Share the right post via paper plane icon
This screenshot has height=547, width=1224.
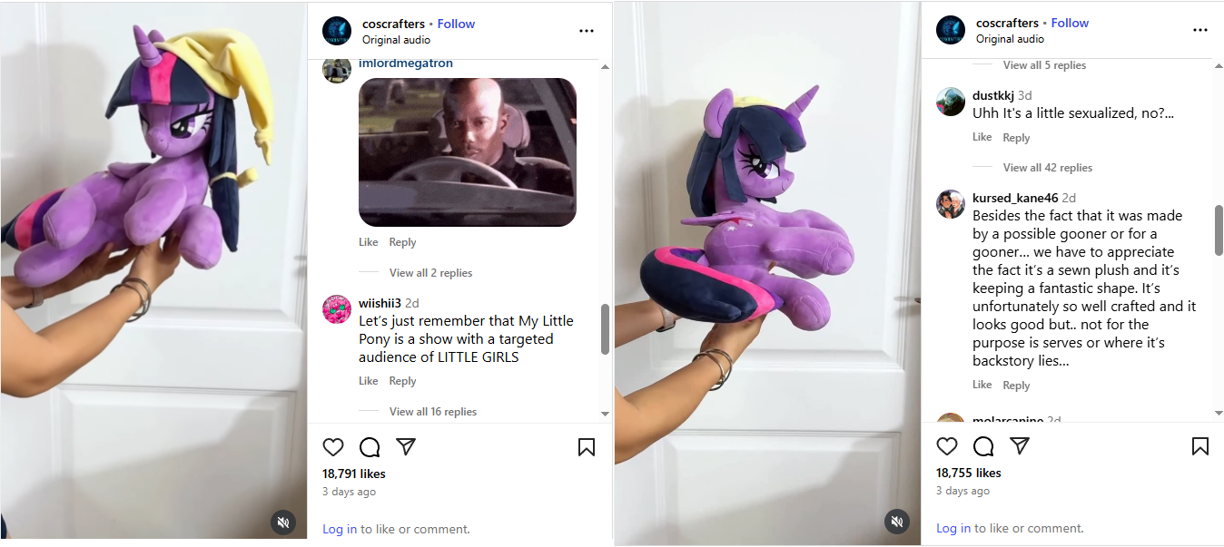click(1020, 446)
